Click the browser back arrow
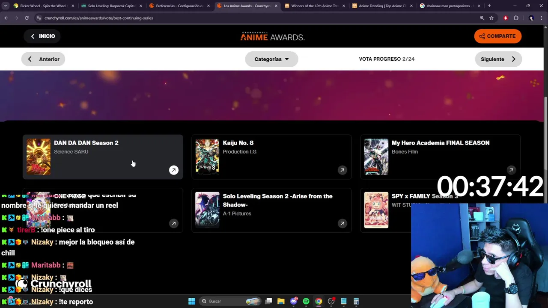This screenshot has height=308, width=548. (6, 18)
